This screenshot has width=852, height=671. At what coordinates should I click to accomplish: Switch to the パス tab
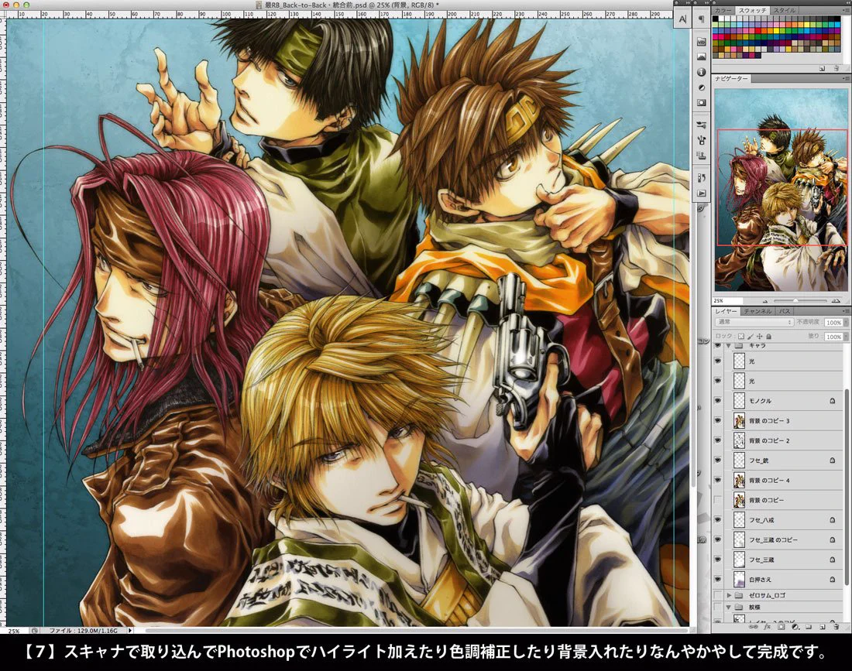point(785,311)
